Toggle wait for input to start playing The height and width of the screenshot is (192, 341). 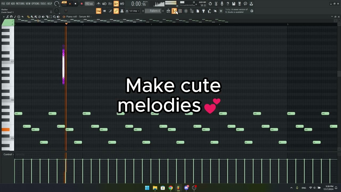[104, 4]
